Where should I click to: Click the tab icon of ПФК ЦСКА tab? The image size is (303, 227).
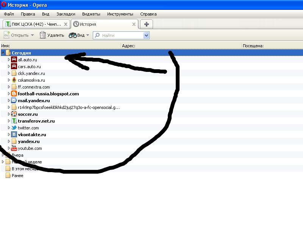(x=8, y=24)
